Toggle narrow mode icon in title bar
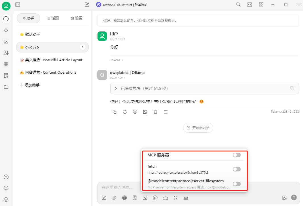 pyautogui.click(x=250, y=5)
